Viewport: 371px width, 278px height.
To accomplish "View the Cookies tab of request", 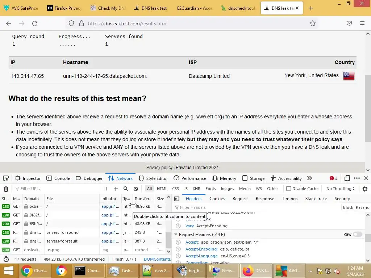I will 217,199.
